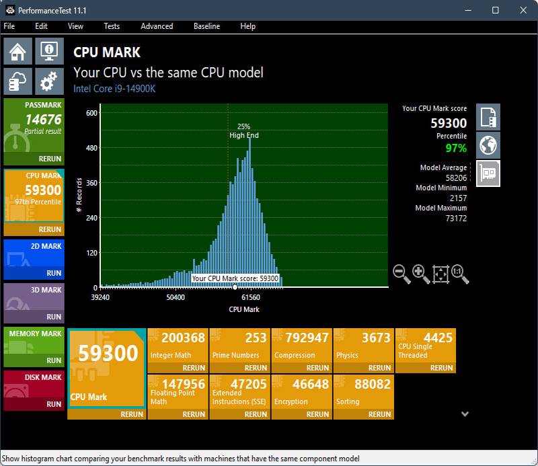Open the Tests menu
538x466 pixels.
[112, 26]
